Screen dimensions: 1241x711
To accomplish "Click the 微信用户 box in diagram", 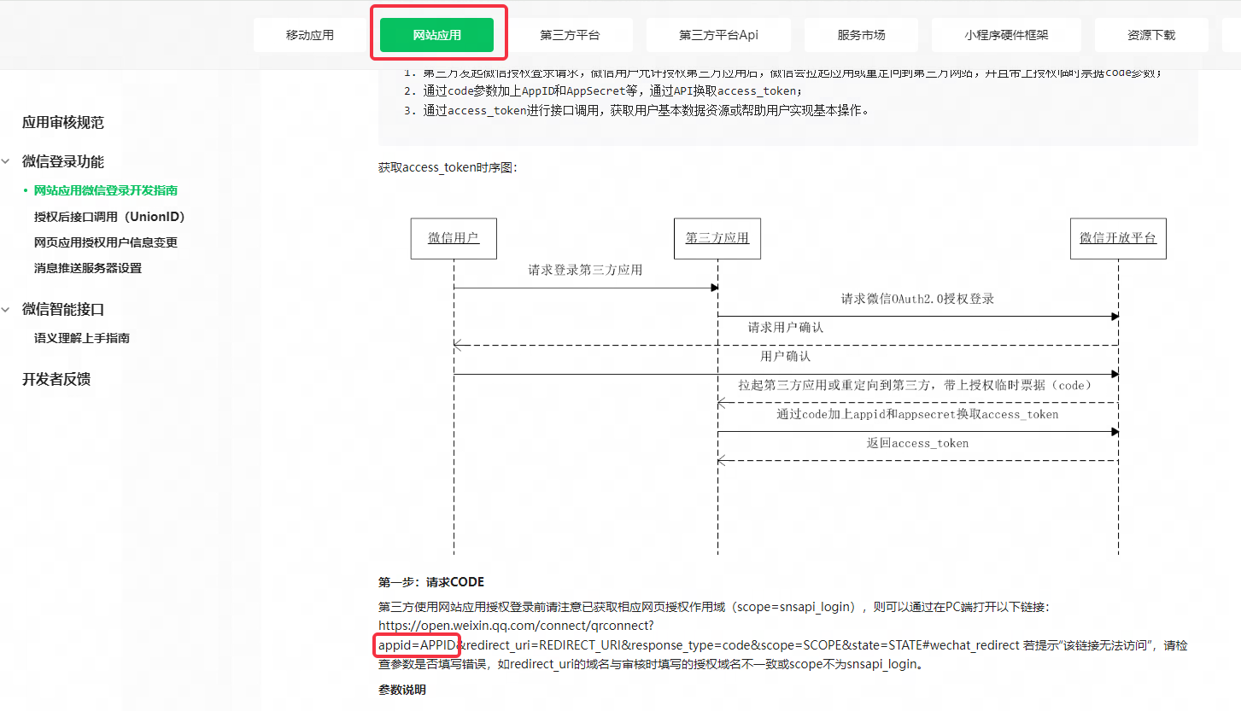I will 454,238.
